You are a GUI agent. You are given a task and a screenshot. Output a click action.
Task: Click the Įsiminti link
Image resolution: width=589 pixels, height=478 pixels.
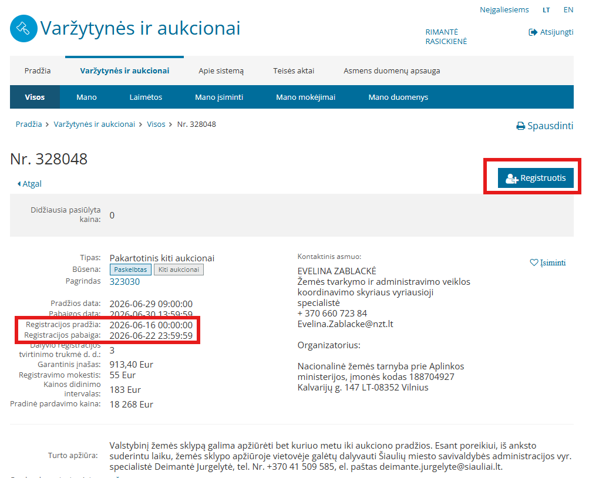(x=548, y=262)
